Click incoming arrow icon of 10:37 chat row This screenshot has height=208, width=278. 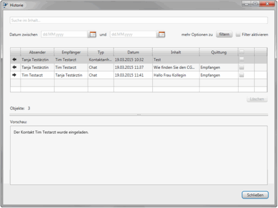point(15,67)
